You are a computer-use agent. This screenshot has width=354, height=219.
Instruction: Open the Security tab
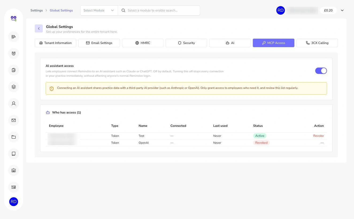[186, 43]
